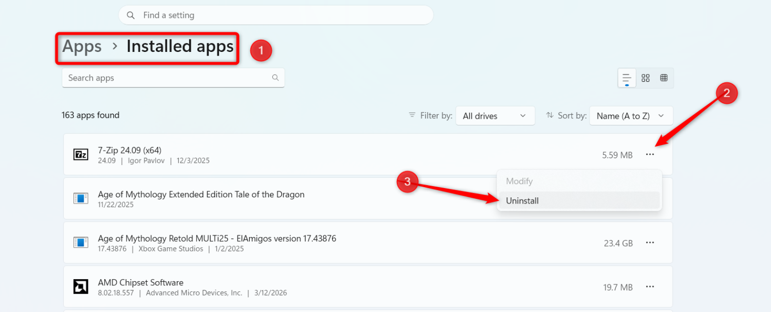This screenshot has width=771, height=312.
Task: Open the Filter by All drives dropdown
Action: click(x=495, y=116)
